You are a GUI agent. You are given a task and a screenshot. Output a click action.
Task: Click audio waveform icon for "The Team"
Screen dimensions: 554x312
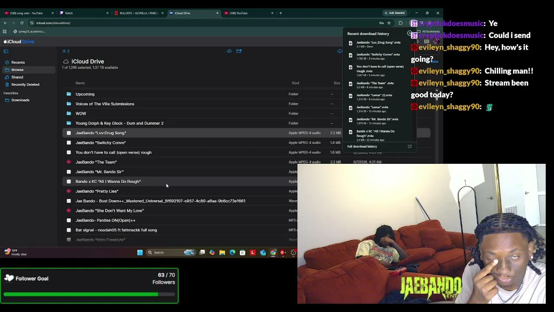69,162
